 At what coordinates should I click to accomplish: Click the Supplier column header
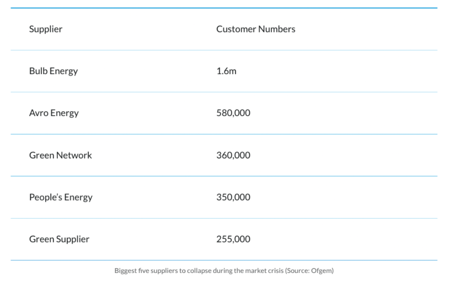(46, 29)
